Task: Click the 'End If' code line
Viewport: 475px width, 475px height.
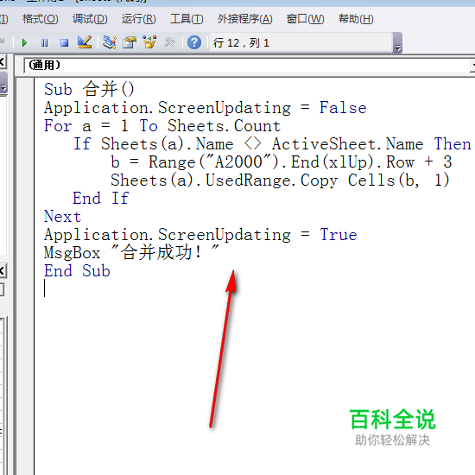Action: pos(101,199)
